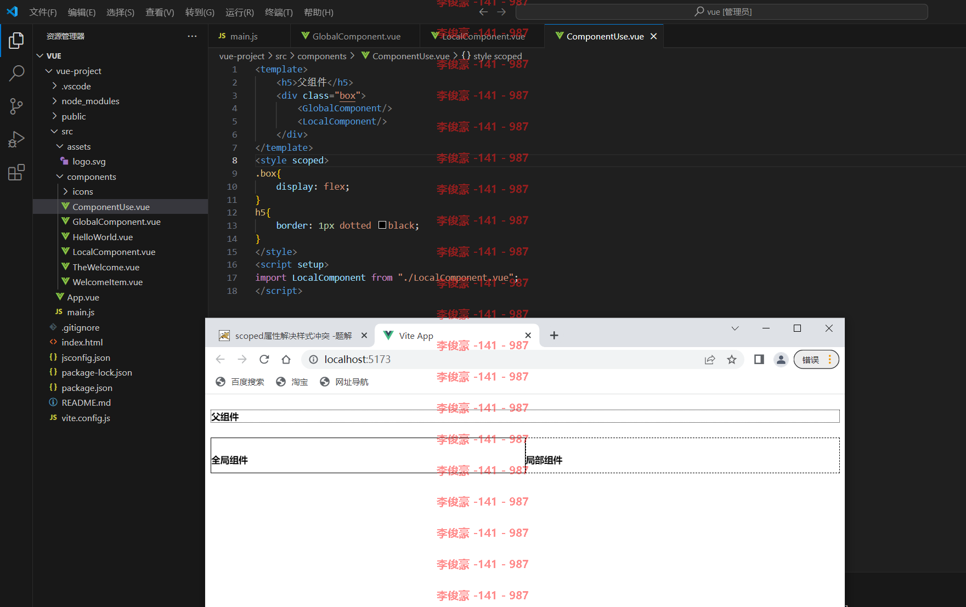The height and width of the screenshot is (607, 966).
Task: Expand the public folder
Action: (x=54, y=116)
